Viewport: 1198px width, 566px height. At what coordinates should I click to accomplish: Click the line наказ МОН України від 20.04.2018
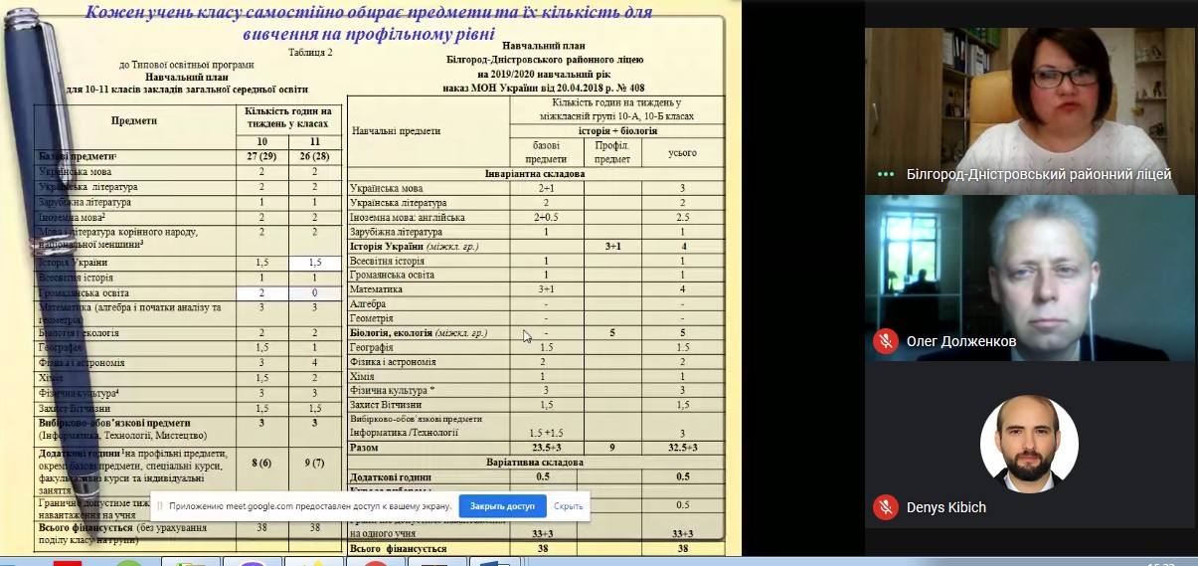(x=545, y=88)
